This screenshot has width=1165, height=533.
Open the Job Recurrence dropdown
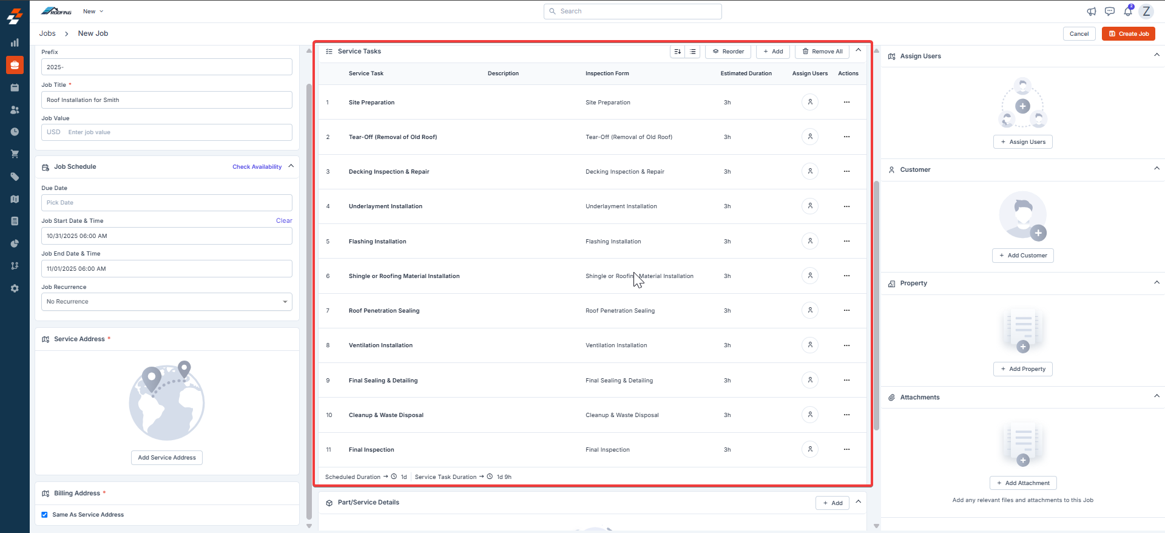[167, 302]
